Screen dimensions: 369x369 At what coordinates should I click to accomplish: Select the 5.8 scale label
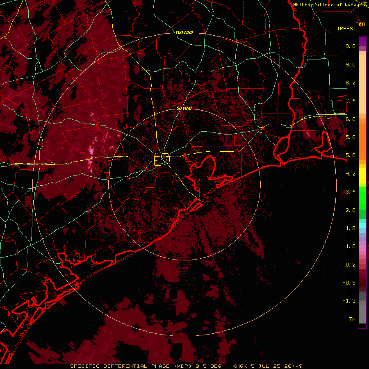pos(351,137)
